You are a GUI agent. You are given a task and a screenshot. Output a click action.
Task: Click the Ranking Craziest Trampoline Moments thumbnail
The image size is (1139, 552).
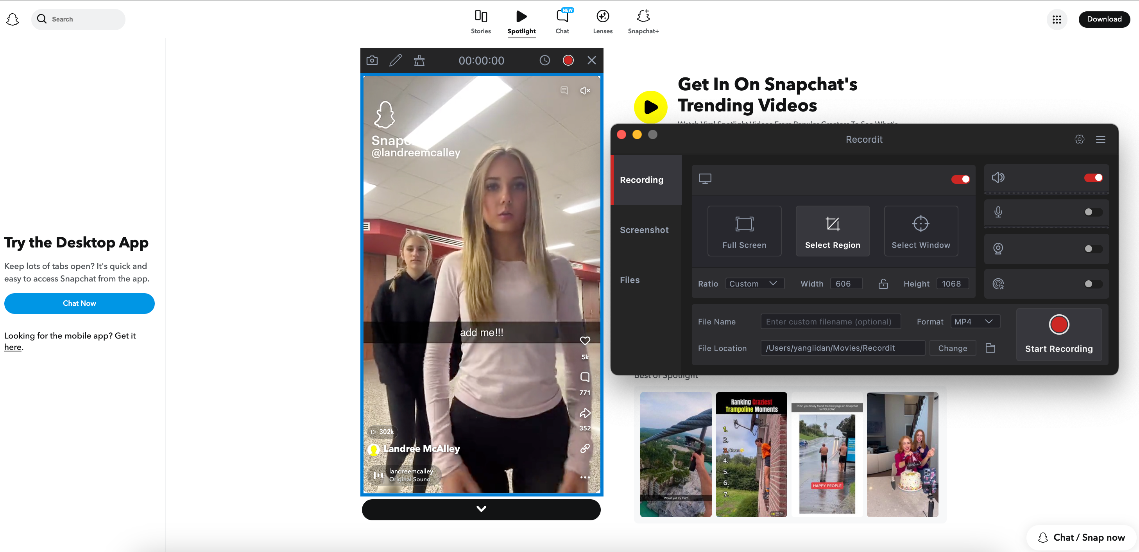pos(751,454)
